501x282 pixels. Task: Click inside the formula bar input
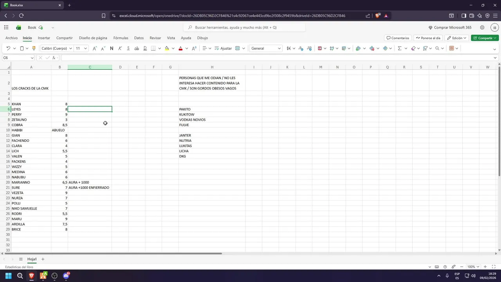click(276, 58)
